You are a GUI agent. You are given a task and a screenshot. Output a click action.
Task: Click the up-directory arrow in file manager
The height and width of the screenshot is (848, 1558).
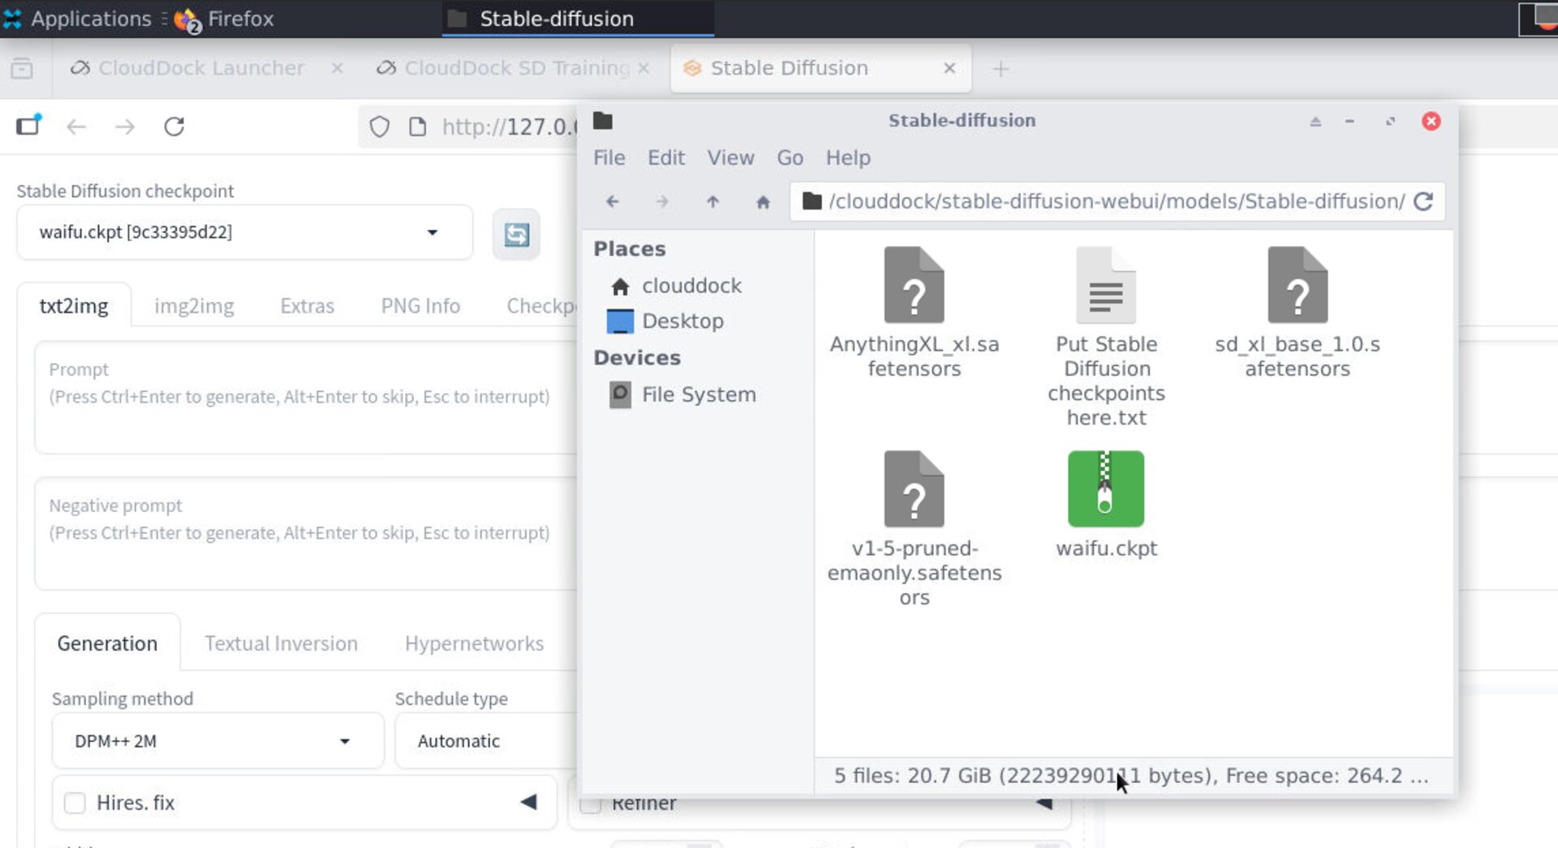click(712, 202)
